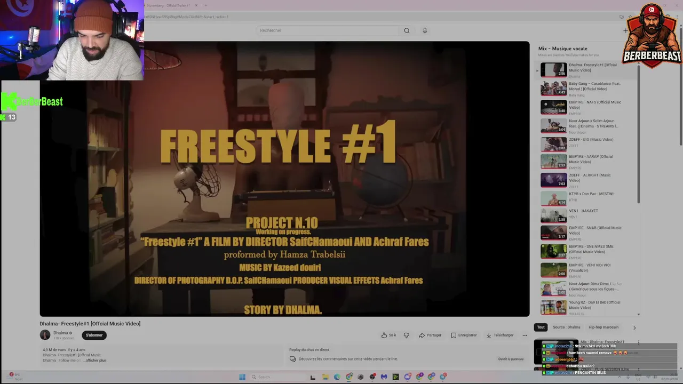The image size is (683, 384).
Task: Play EMP1RE - SNAB official music video
Action: point(587,233)
